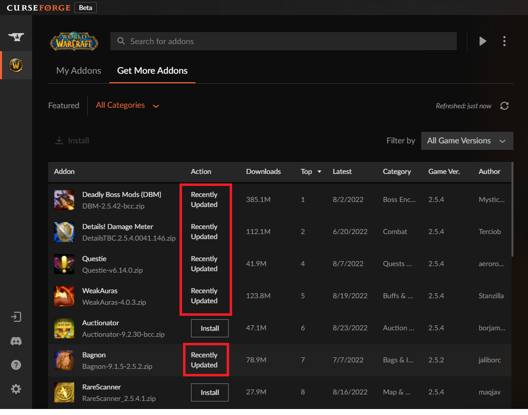Viewport: 528px width, 415px height.
Task: Open the help question mark icon
Action: click(x=16, y=365)
